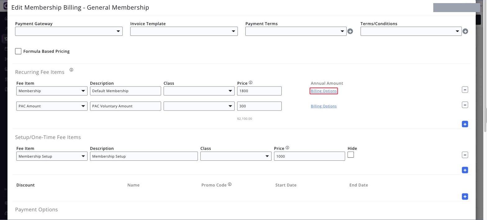Click the Discount column header
This screenshot has height=220, width=487.
tap(25, 185)
